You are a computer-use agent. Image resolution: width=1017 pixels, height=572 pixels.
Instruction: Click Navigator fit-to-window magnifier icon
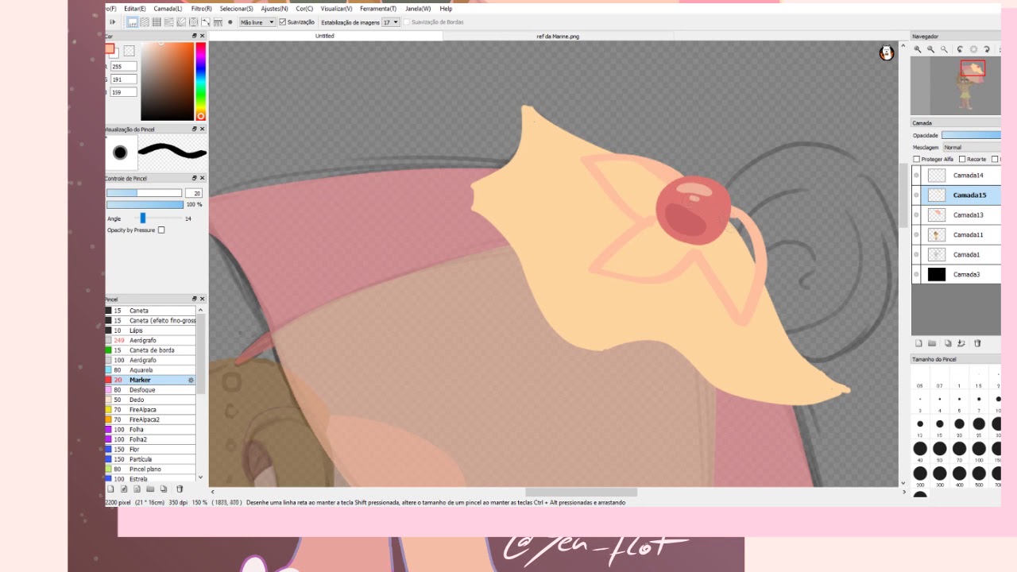pos(944,49)
